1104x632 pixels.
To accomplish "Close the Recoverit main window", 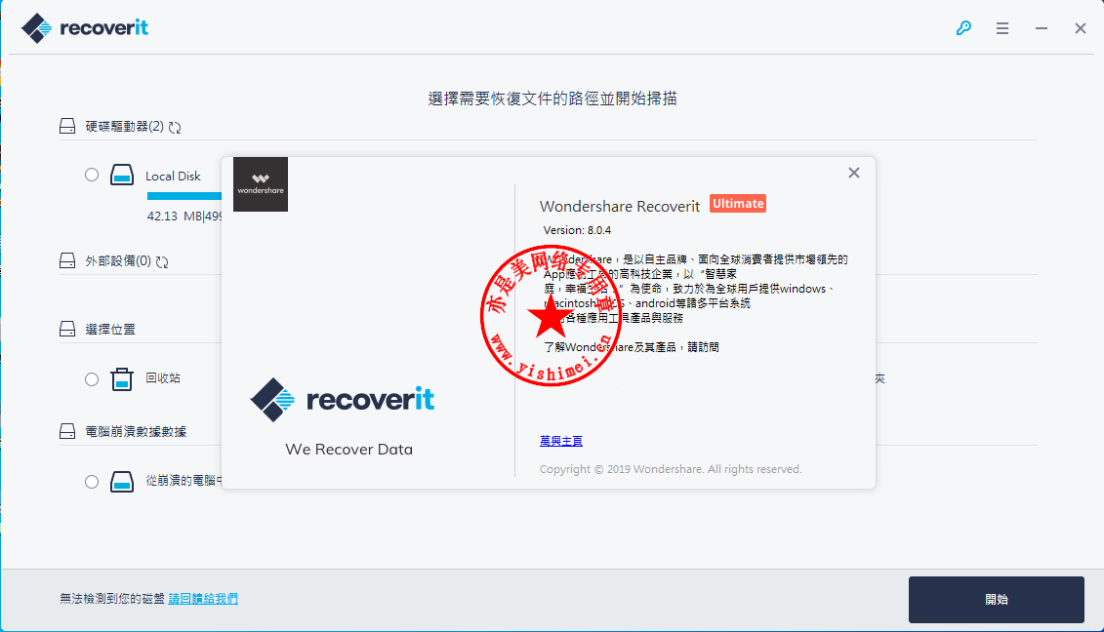I will [1080, 28].
